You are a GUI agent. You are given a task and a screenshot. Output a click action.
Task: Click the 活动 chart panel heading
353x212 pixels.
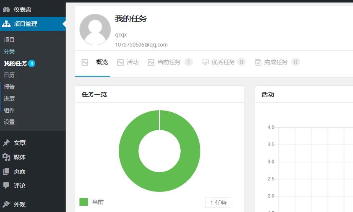click(x=268, y=94)
